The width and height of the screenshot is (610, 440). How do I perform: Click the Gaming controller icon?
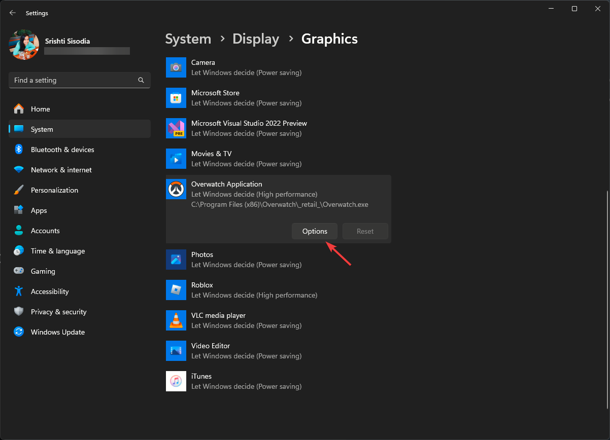pos(19,271)
